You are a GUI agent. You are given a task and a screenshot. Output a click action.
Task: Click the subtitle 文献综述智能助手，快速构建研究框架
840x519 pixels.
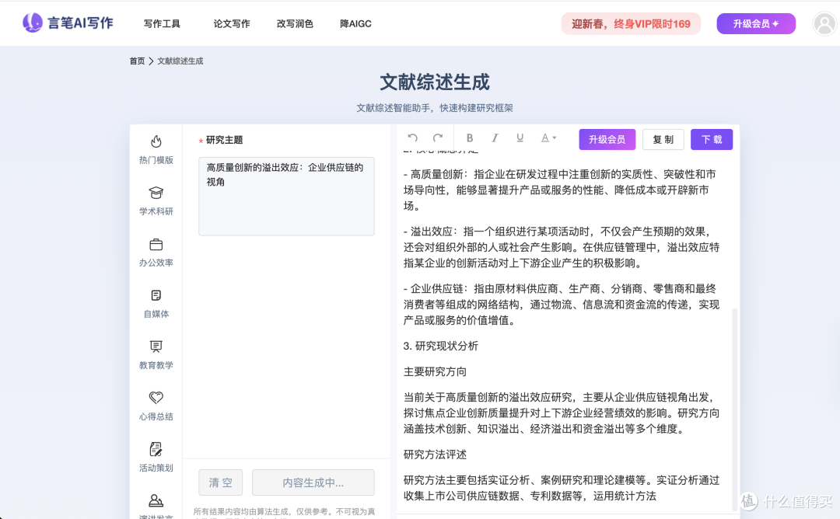pos(435,108)
